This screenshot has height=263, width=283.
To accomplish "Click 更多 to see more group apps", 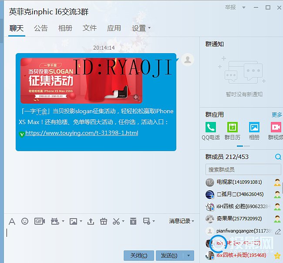I will tap(277, 115).
